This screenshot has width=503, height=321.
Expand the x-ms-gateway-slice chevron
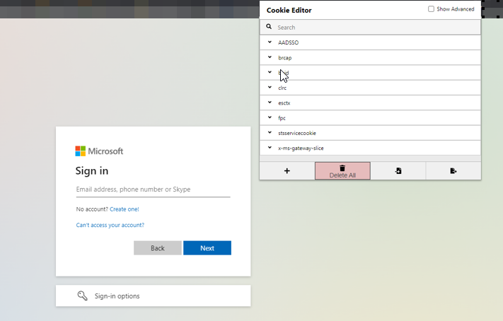(270, 148)
